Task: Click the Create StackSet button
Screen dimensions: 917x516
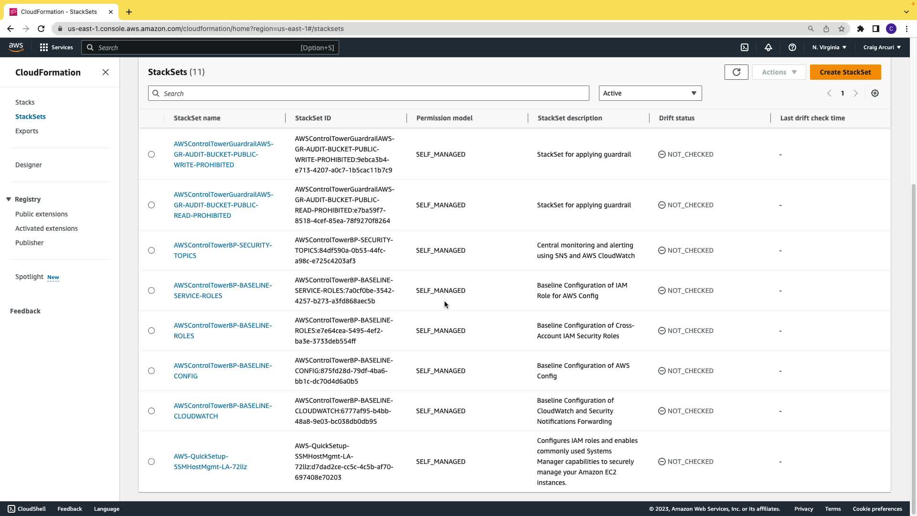Action: click(x=845, y=72)
